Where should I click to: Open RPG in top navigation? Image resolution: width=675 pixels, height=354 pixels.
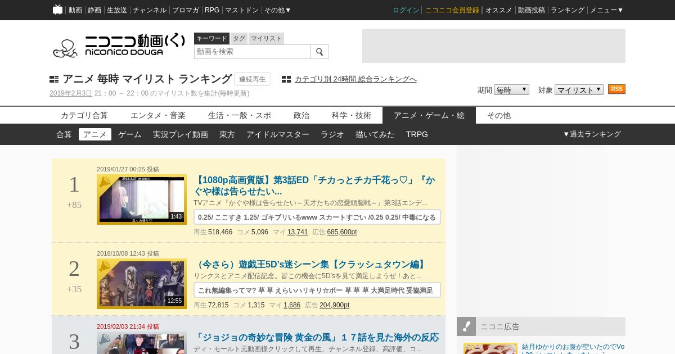pyautogui.click(x=212, y=10)
